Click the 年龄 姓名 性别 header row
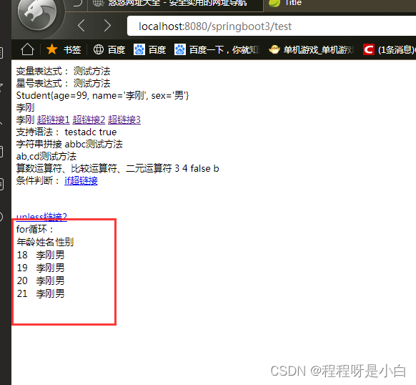This screenshot has height=385, width=416. click(x=45, y=242)
